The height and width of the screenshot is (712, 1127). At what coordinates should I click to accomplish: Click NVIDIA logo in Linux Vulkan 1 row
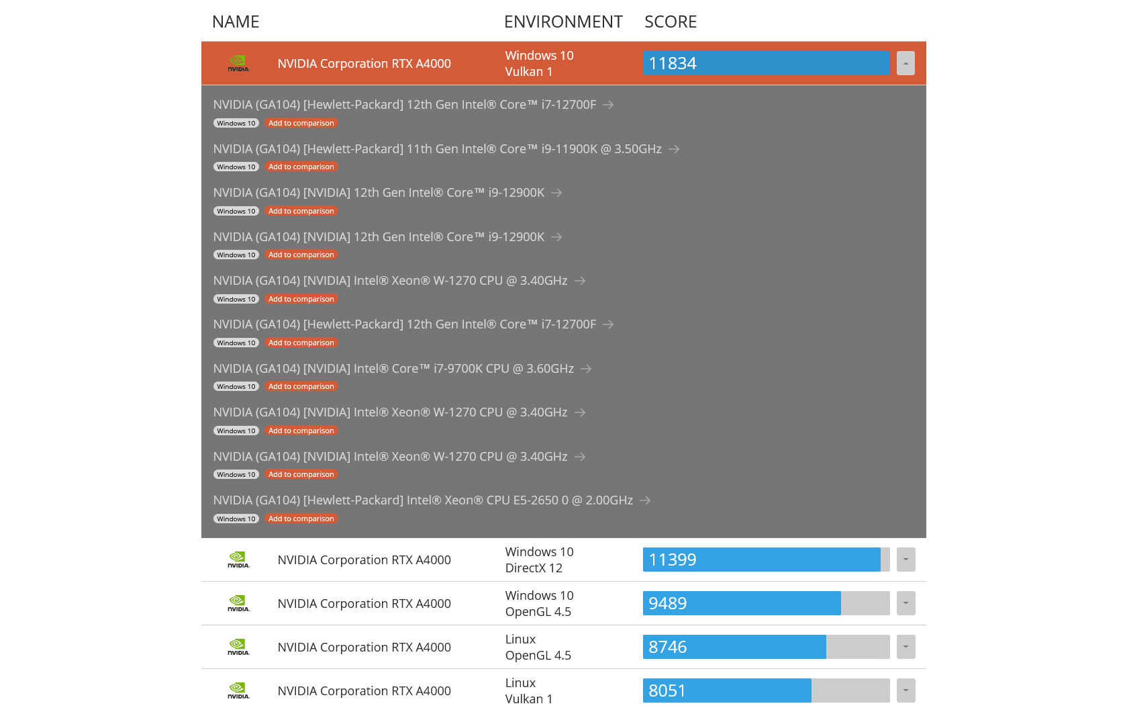238,691
